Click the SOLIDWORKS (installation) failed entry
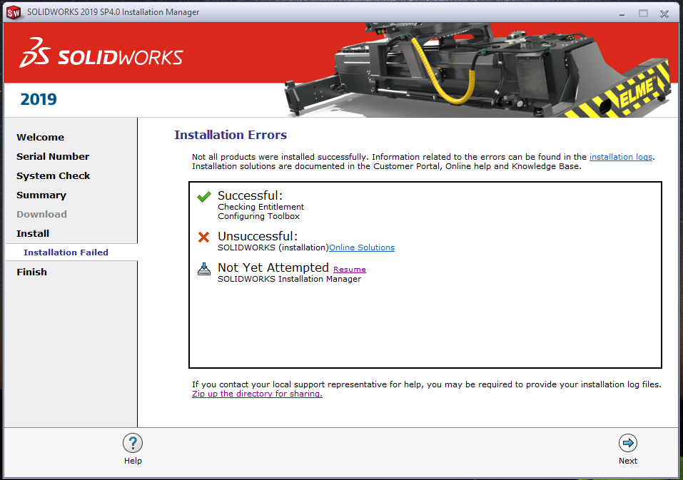The image size is (683, 480). pyautogui.click(x=273, y=247)
